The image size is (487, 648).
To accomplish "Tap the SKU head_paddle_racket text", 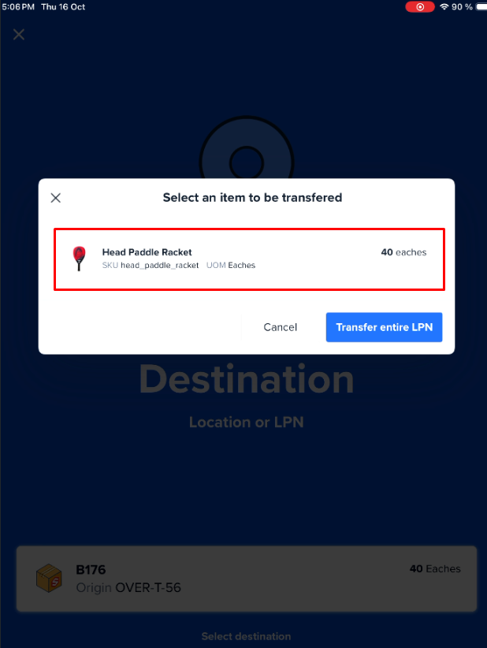I will [151, 266].
